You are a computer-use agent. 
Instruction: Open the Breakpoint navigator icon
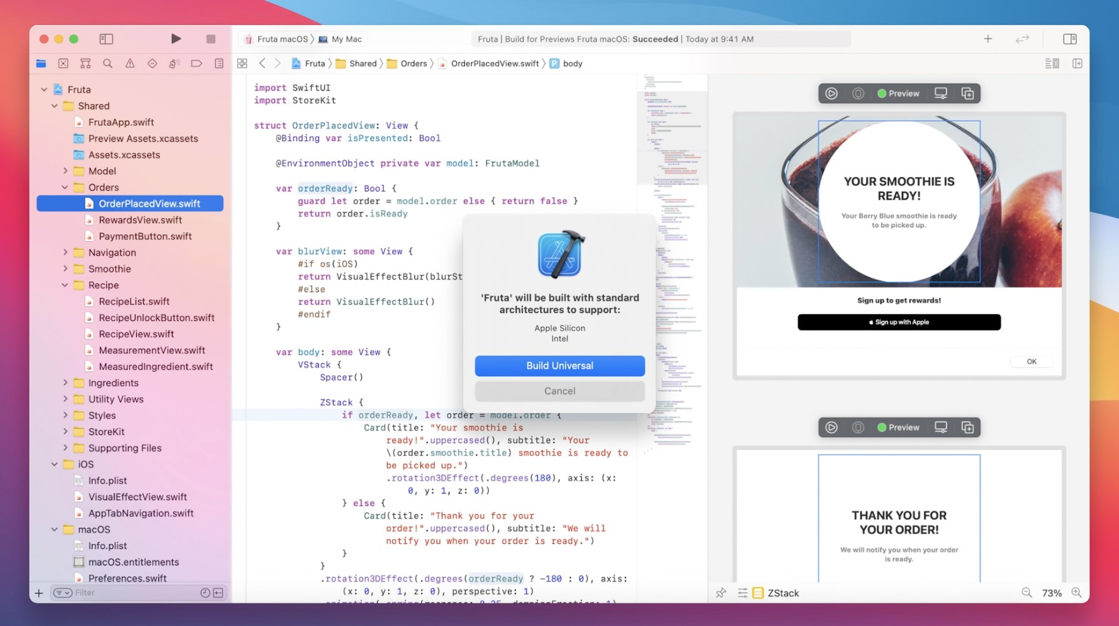(x=196, y=64)
